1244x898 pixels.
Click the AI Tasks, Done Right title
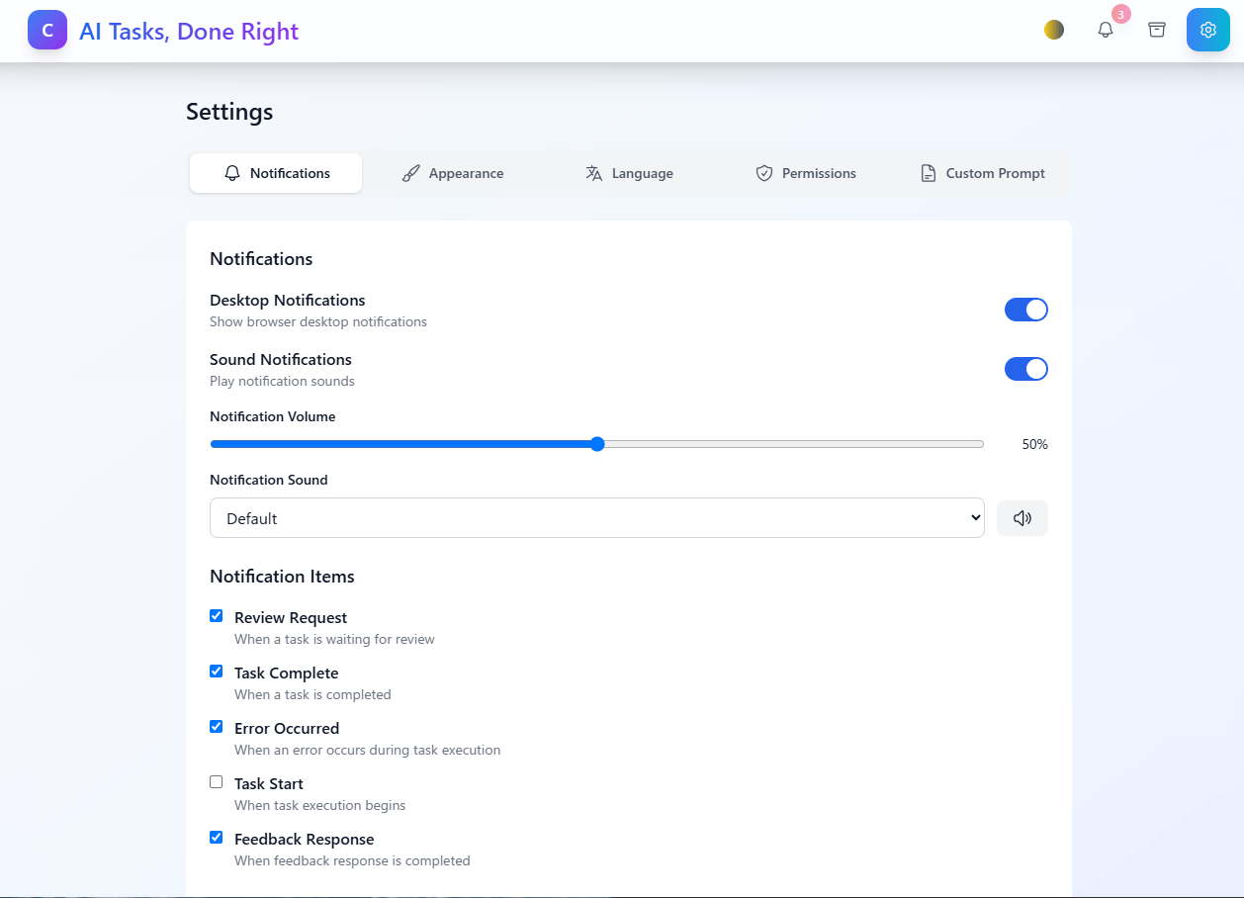[x=189, y=31]
